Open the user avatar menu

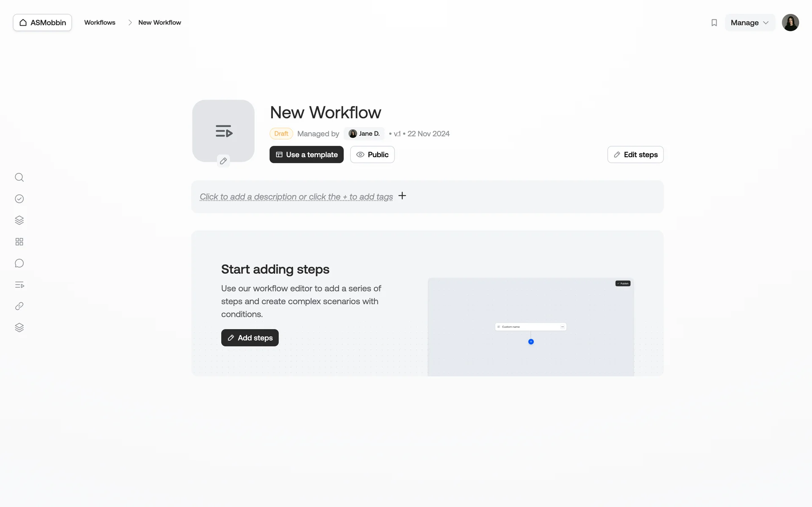(790, 23)
